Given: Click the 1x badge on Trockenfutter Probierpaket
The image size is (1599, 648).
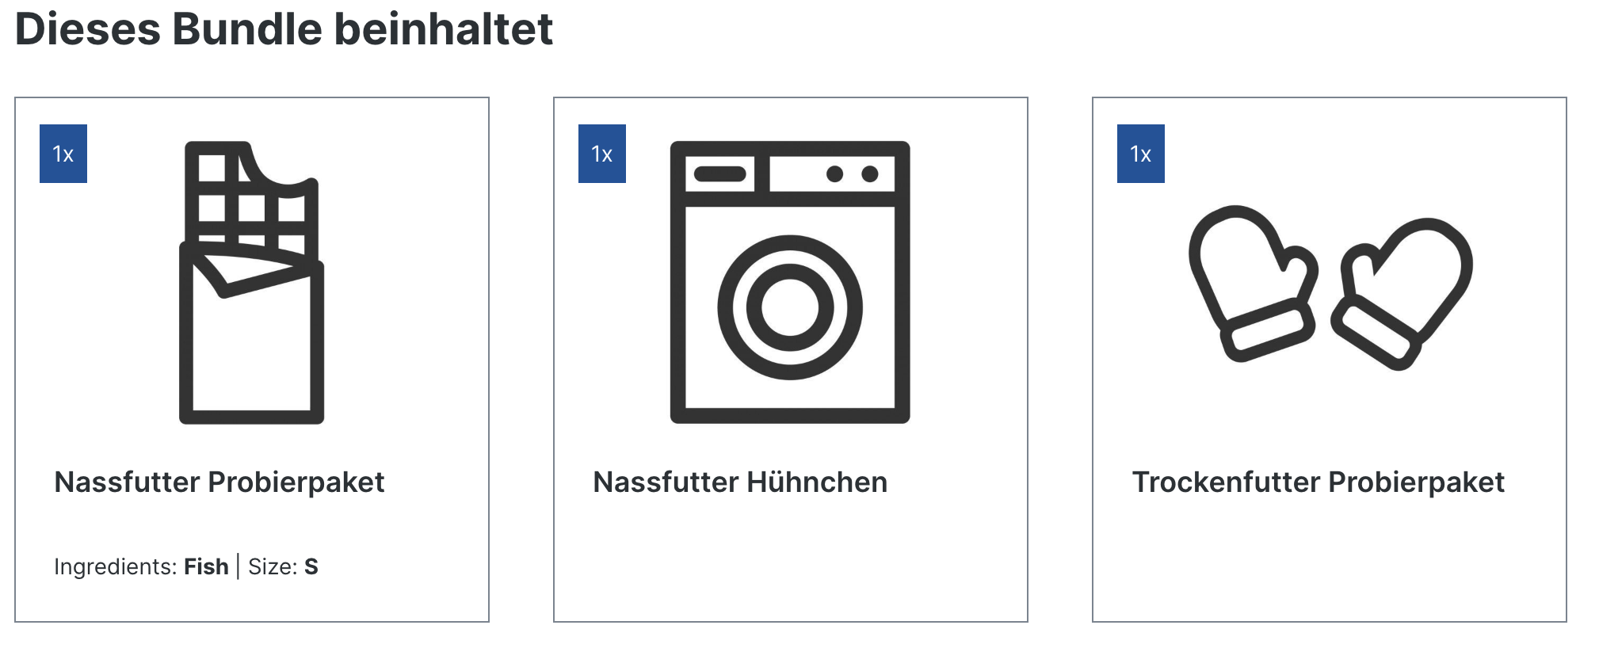Looking at the screenshot, I should (1141, 154).
